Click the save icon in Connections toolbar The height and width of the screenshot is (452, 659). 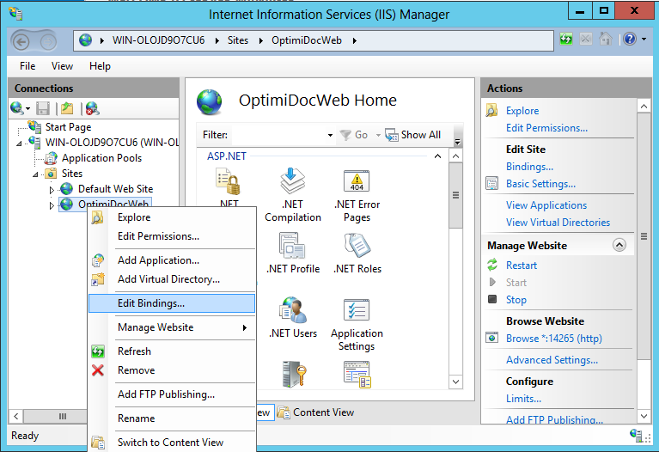[43, 108]
